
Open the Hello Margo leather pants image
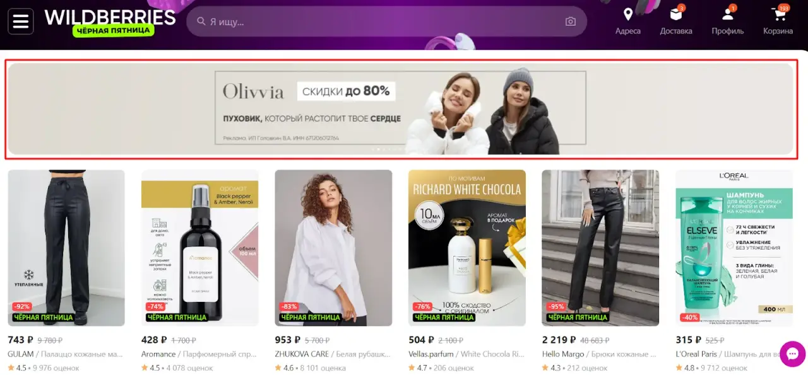pyautogui.click(x=600, y=248)
